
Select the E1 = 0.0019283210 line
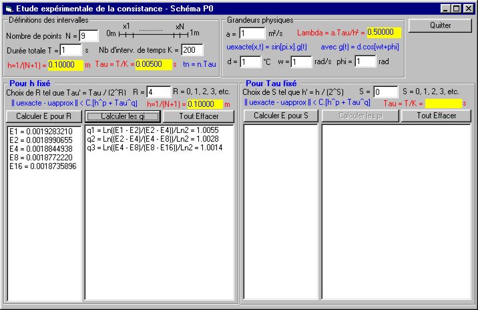click(41, 132)
